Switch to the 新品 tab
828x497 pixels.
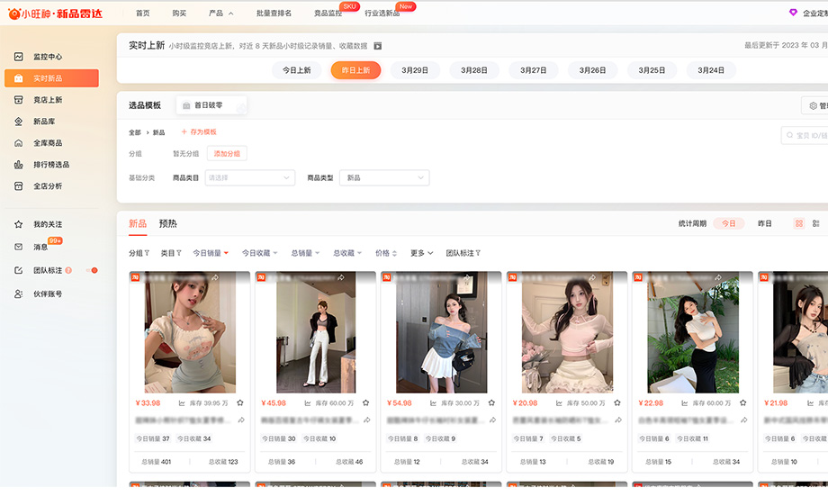[x=138, y=223]
